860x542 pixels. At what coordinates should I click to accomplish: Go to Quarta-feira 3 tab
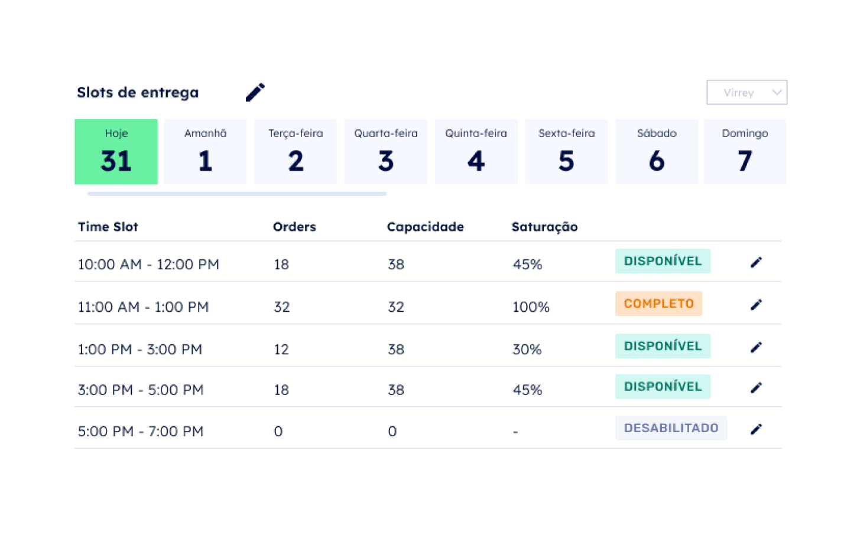click(386, 152)
